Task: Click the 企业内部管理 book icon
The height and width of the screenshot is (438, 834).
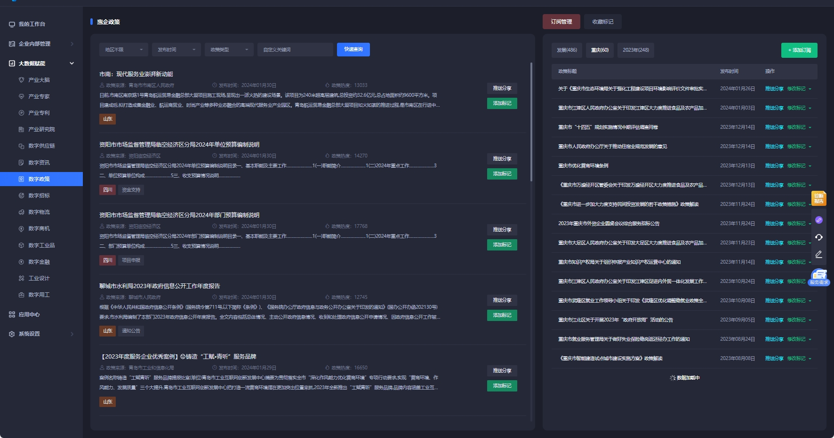Action: (x=12, y=44)
